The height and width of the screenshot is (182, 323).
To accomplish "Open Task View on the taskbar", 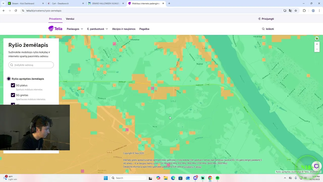I will (151, 178).
